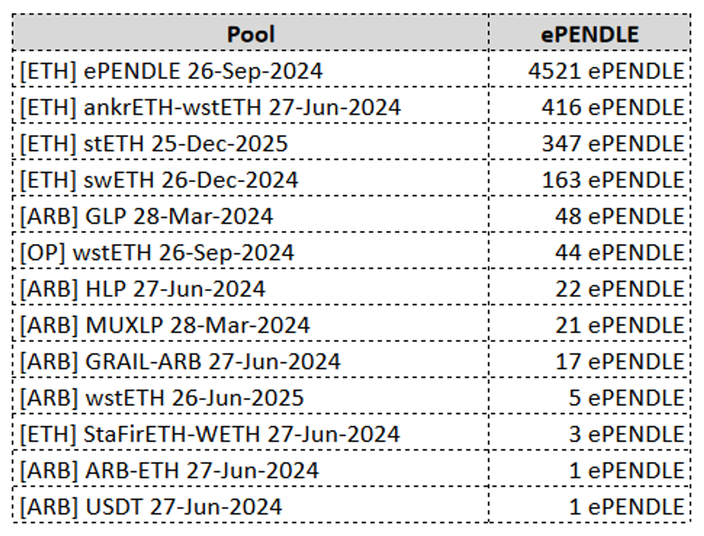The image size is (704, 536).
Task: Click the 3 ePENDLE value cell
Action: coord(626,434)
